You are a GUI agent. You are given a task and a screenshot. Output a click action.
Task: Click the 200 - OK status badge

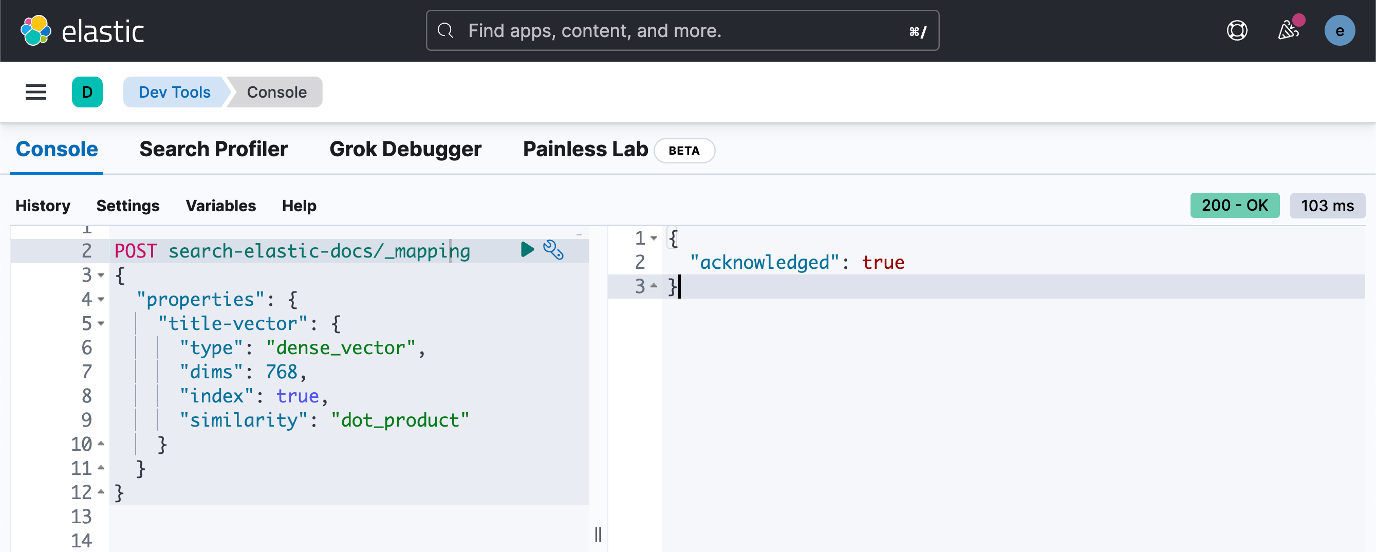click(x=1235, y=205)
